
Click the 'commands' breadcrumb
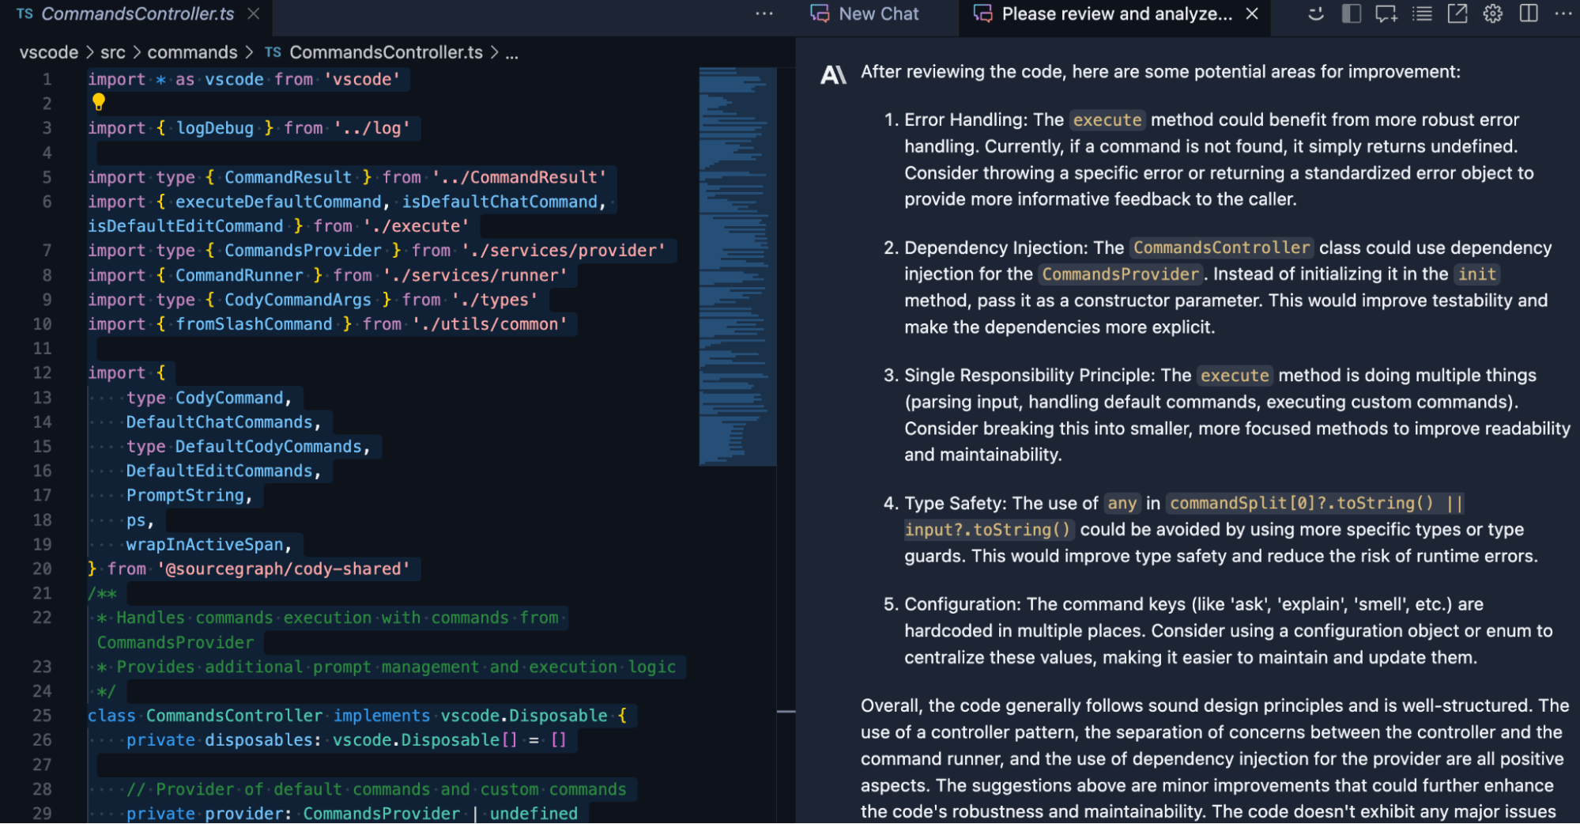(192, 52)
